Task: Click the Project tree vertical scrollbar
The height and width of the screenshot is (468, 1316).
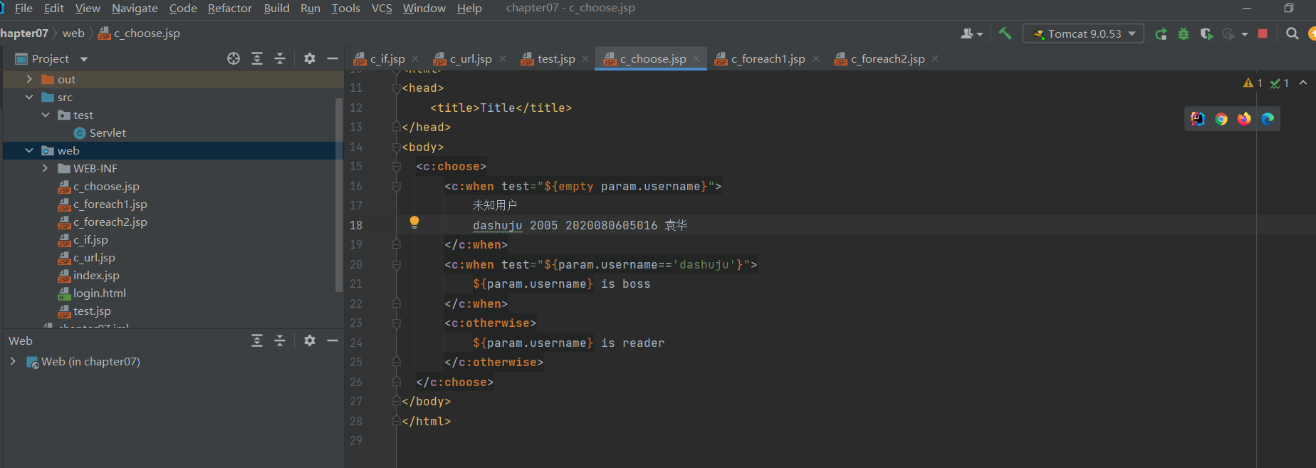Action: (x=339, y=194)
